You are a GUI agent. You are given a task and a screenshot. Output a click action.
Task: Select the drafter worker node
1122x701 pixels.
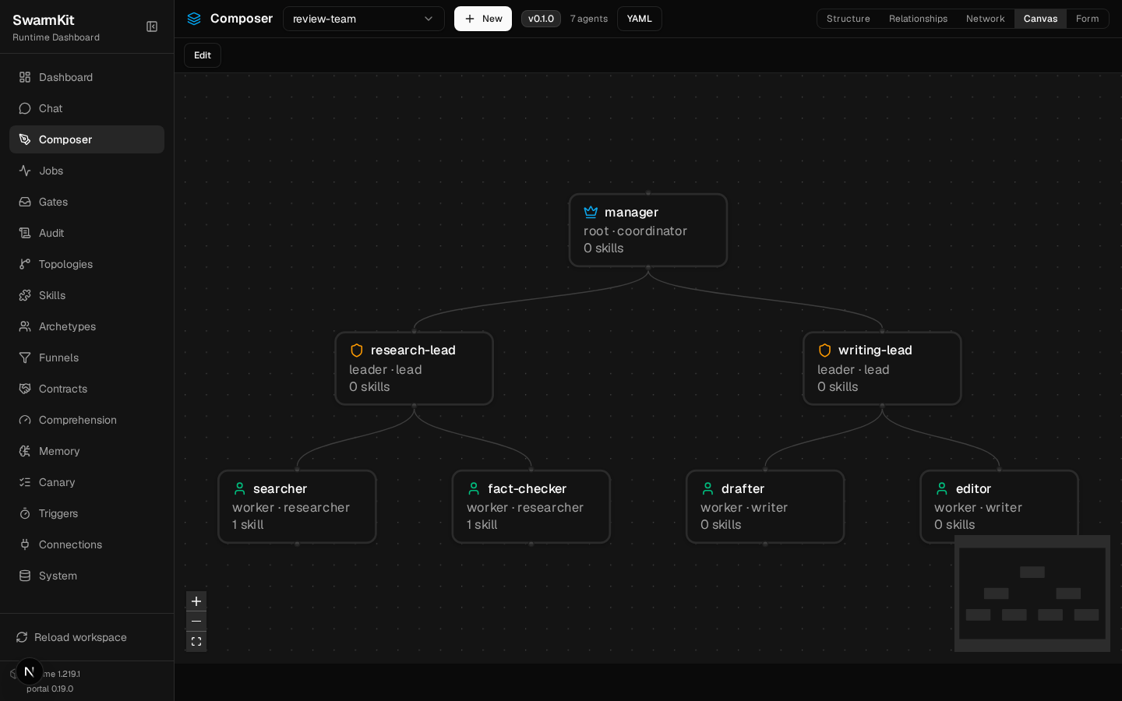coord(765,506)
